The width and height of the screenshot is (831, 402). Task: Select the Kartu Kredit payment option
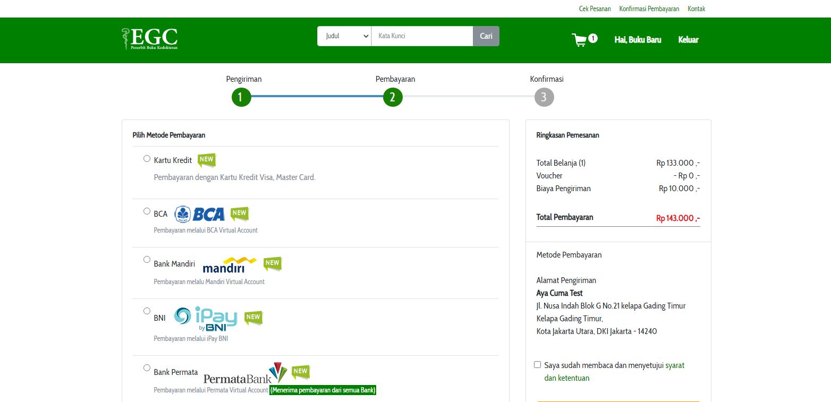(147, 158)
